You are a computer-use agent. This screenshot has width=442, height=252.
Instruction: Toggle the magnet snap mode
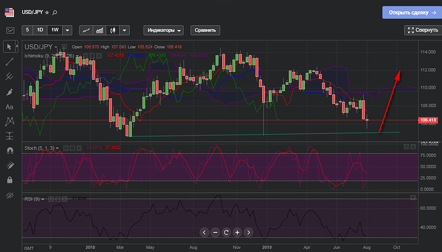click(x=10, y=151)
